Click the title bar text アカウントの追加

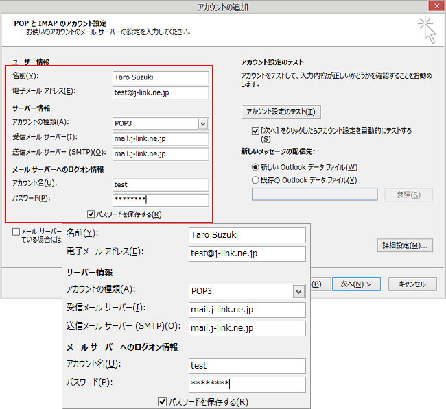(x=223, y=7)
